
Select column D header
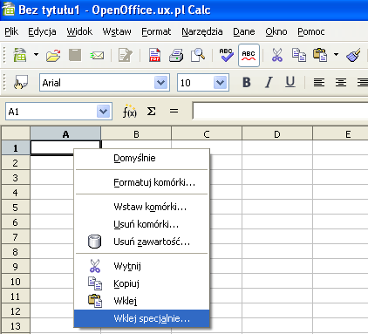277,134
